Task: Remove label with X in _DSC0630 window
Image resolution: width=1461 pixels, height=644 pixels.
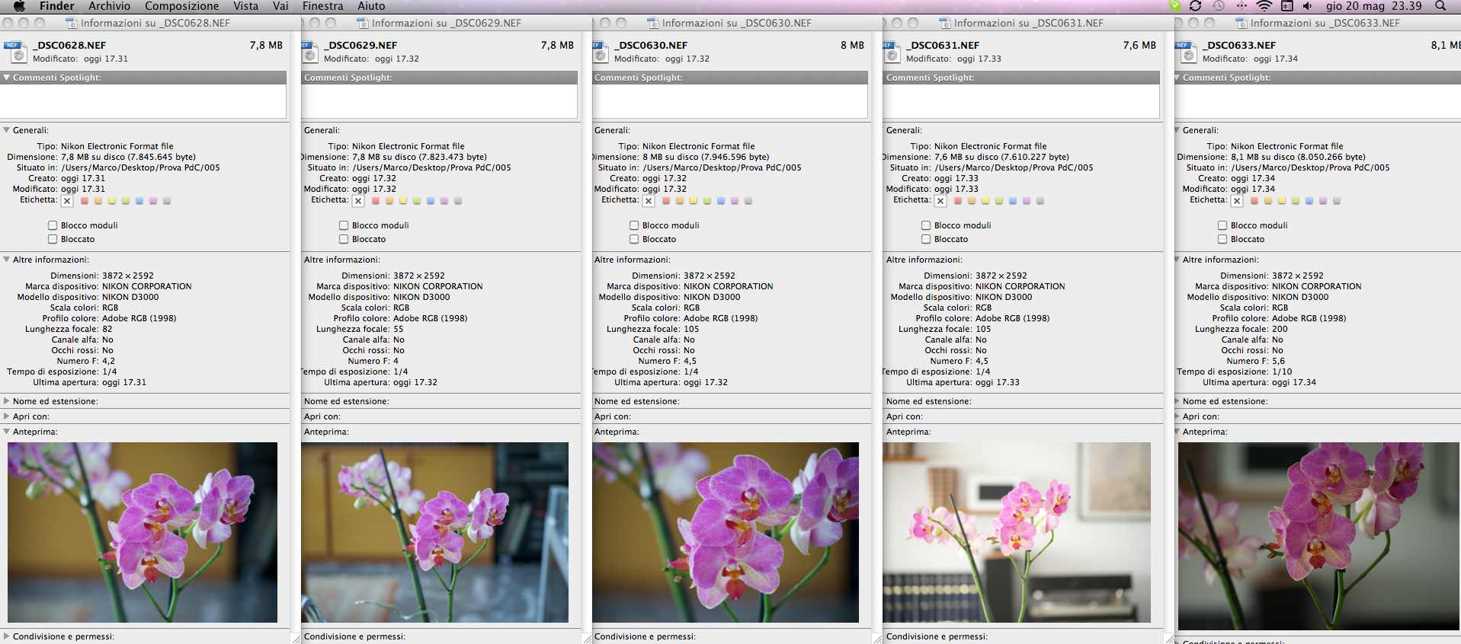Action: coord(649,201)
